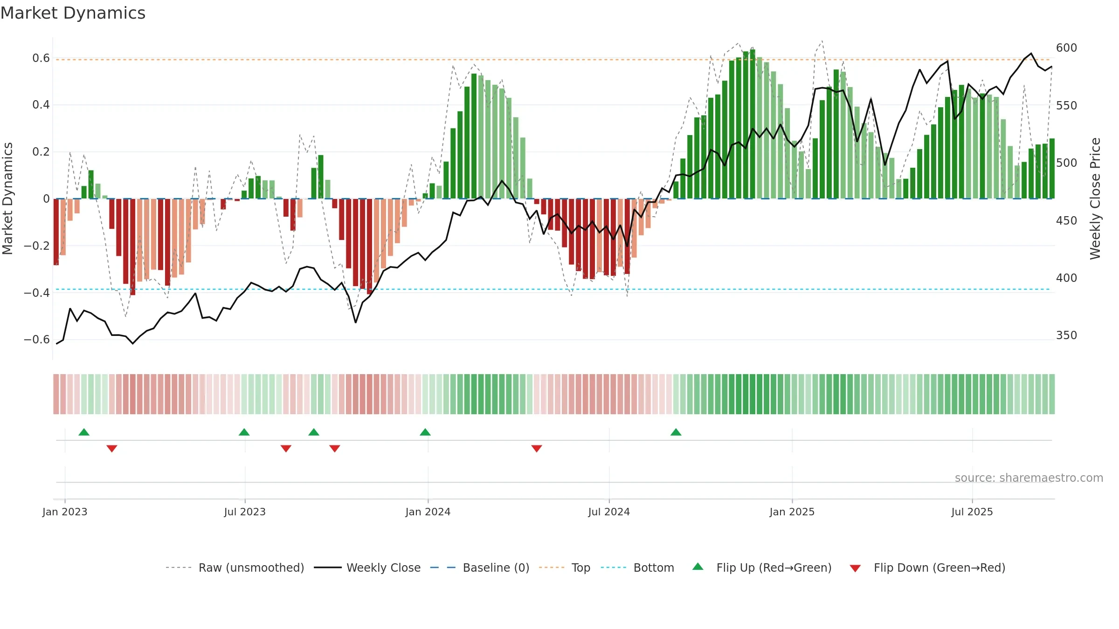Click the last green bar at the right edge
This screenshot has width=1119, height=629.
[1052, 169]
